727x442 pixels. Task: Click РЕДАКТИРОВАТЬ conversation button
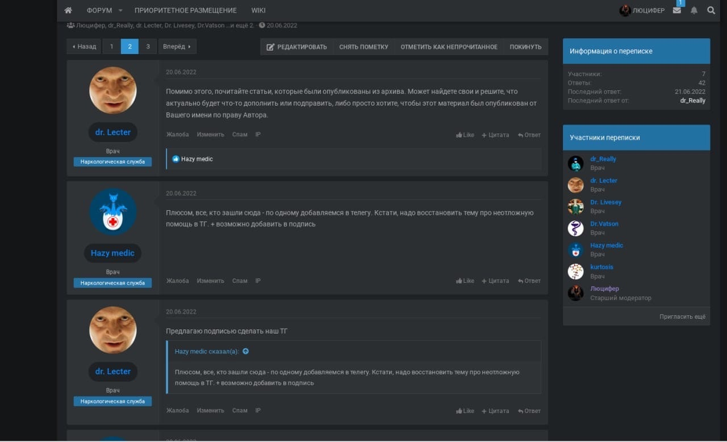tap(297, 47)
